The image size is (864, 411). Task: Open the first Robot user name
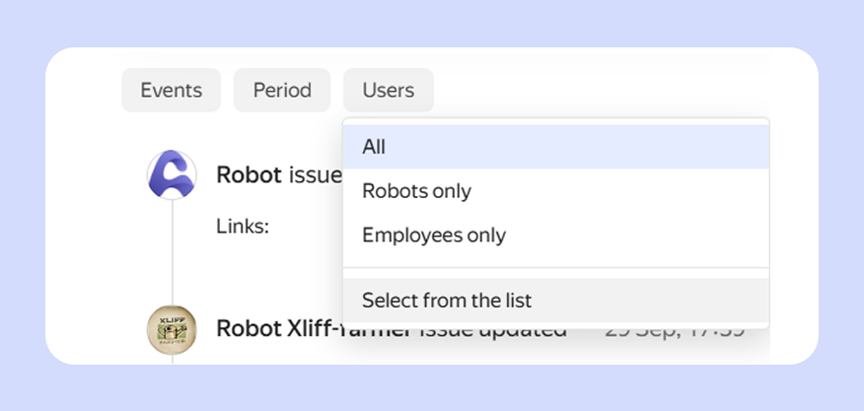click(249, 175)
